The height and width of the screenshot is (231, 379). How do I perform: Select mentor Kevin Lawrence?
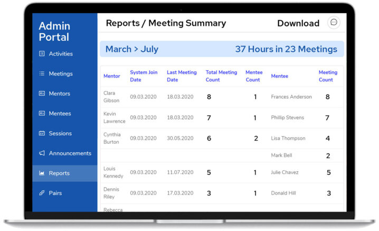tap(115, 117)
